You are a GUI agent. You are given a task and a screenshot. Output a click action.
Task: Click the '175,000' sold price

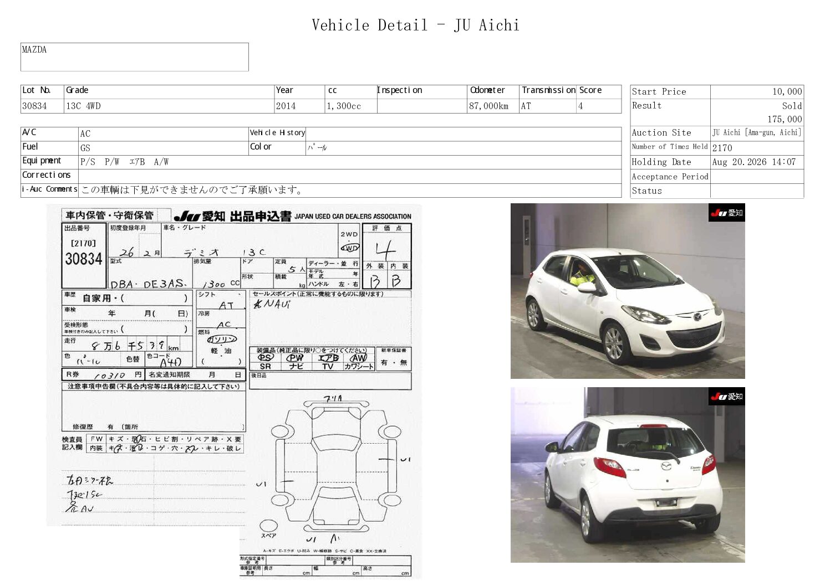785,119
